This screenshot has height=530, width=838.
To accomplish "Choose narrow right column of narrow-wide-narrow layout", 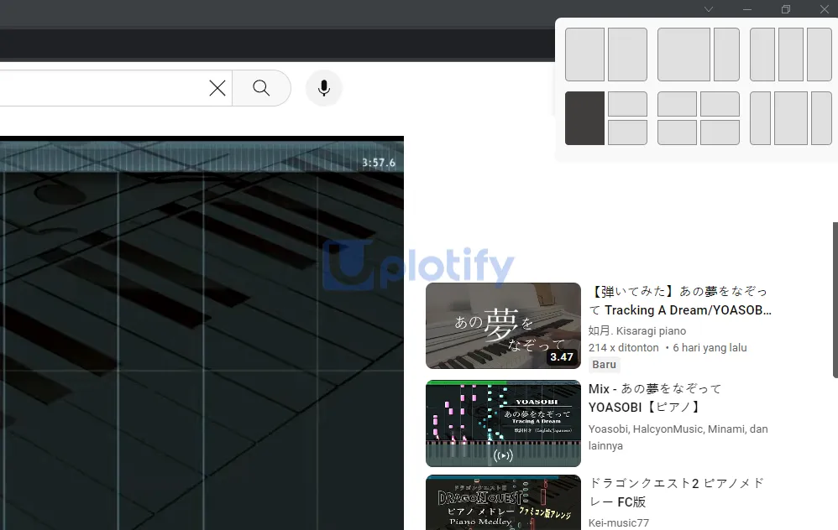I will pyautogui.click(x=821, y=118).
